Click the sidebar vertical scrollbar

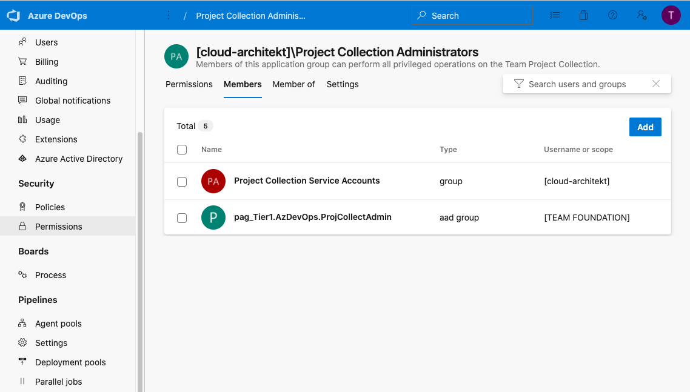click(140, 262)
